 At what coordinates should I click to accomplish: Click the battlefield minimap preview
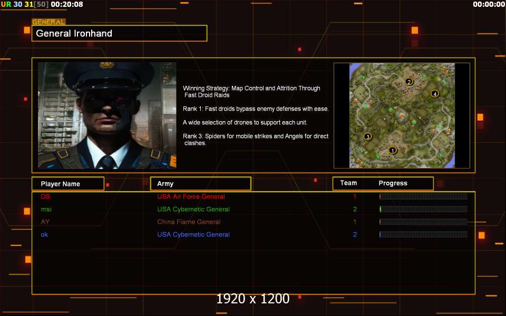point(402,115)
